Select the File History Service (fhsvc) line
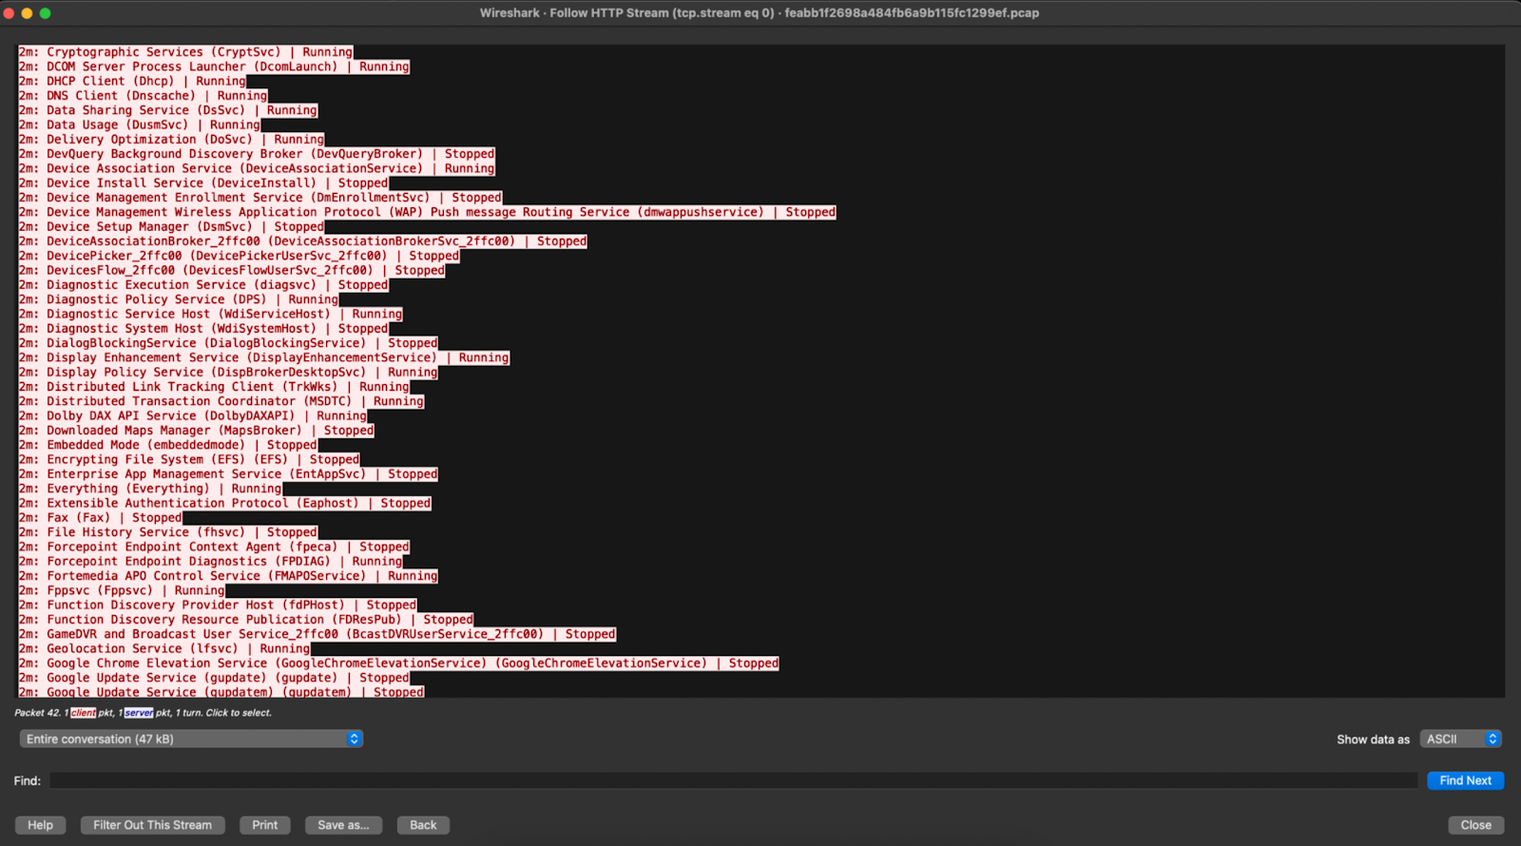 click(x=168, y=532)
